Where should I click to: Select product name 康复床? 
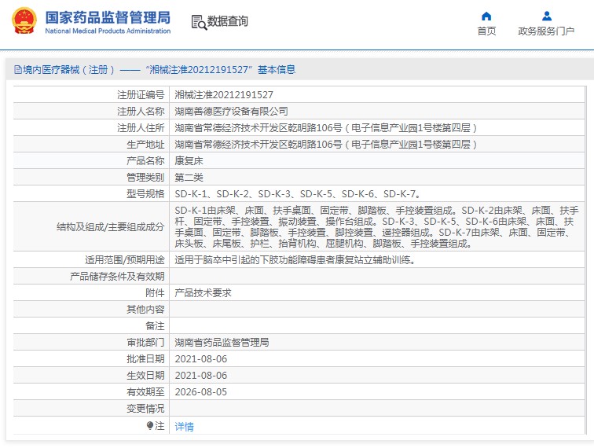[x=189, y=160]
